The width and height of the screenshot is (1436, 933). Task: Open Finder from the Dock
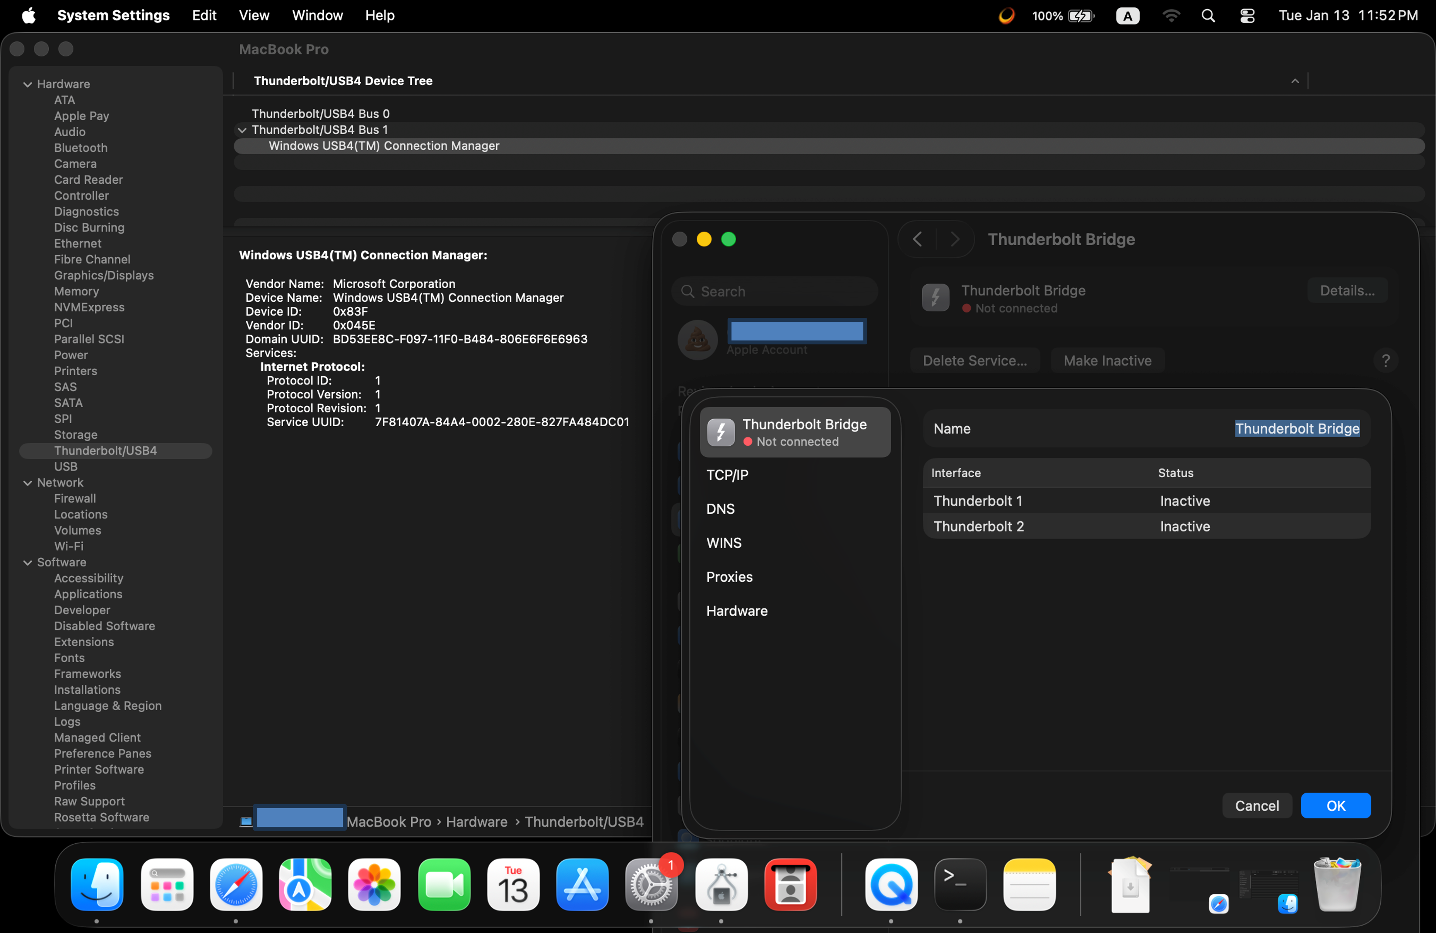[97, 885]
